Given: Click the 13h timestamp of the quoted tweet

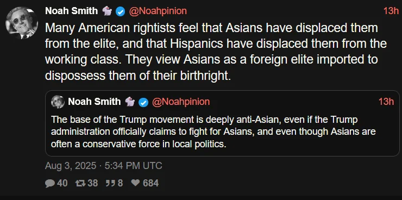Looking at the screenshot, I should click(386, 102).
